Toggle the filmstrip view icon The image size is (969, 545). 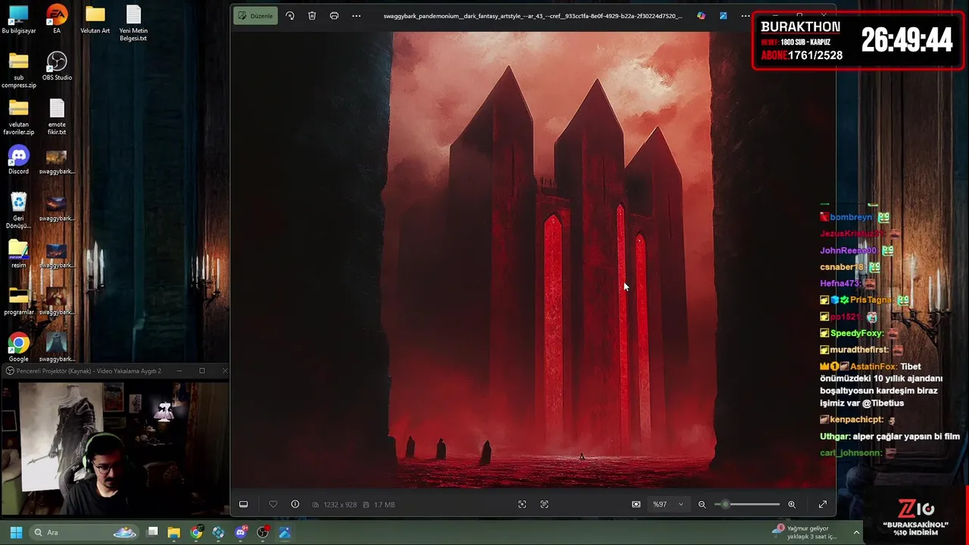(243, 504)
